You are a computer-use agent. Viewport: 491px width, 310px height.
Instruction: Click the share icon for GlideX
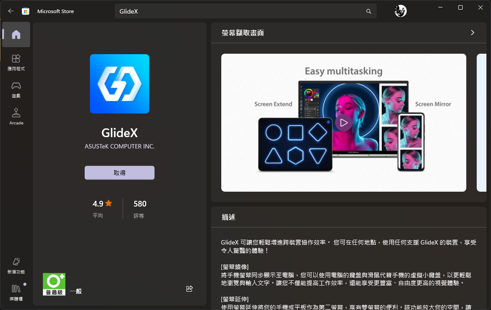tap(189, 289)
